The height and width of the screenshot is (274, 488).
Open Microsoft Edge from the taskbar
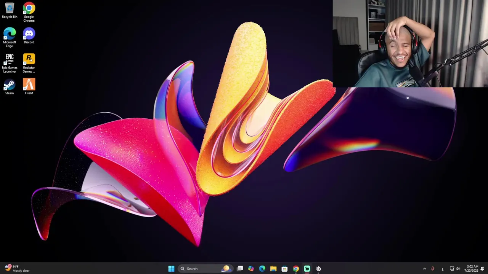pyautogui.click(x=262, y=269)
